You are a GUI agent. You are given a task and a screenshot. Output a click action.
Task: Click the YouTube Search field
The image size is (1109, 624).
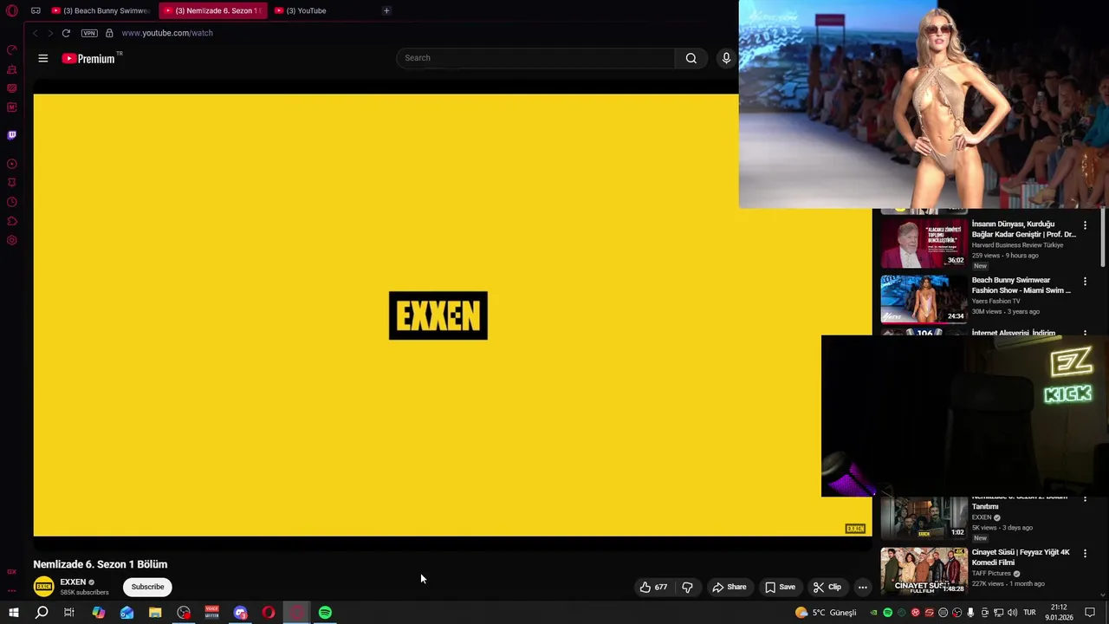coord(535,58)
